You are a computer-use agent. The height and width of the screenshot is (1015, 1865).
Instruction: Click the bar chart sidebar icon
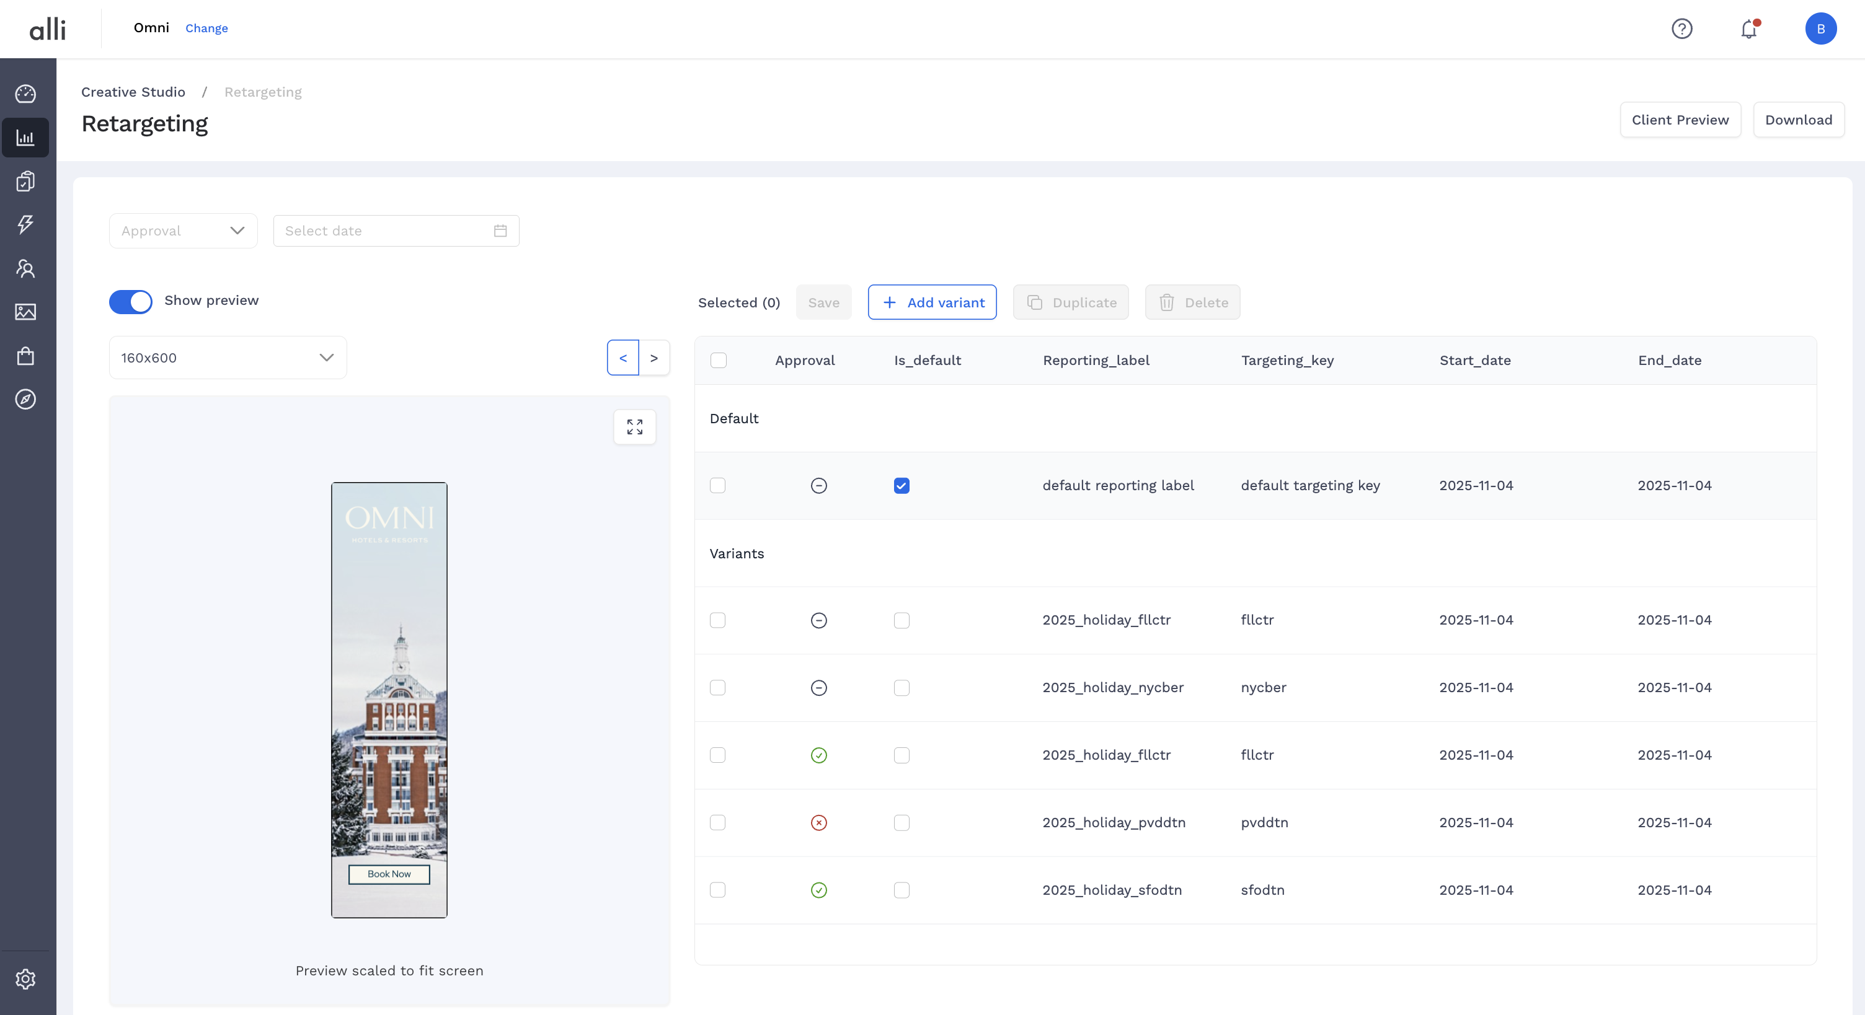click(25, 138)
